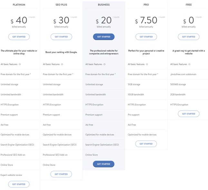
Task: Select the BUSINESS plan heading
Action: point(104,5)
